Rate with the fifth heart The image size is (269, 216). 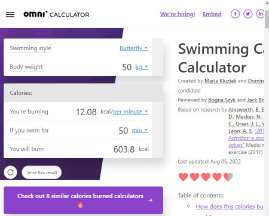tap(228, 177)
